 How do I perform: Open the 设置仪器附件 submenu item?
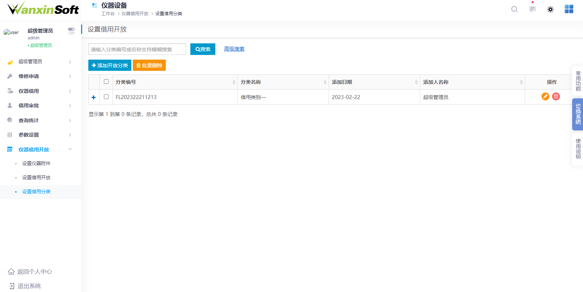(x=36, y=163)
